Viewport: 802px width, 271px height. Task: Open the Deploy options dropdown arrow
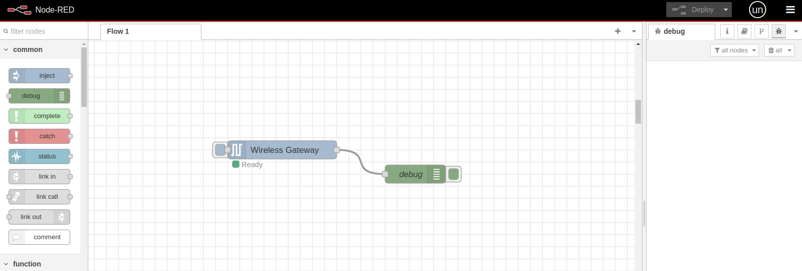point(725,10)
